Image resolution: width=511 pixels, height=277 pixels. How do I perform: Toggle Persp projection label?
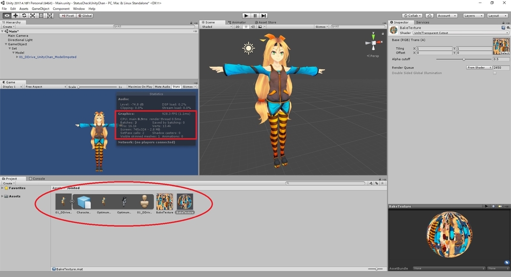click(373, 56)
